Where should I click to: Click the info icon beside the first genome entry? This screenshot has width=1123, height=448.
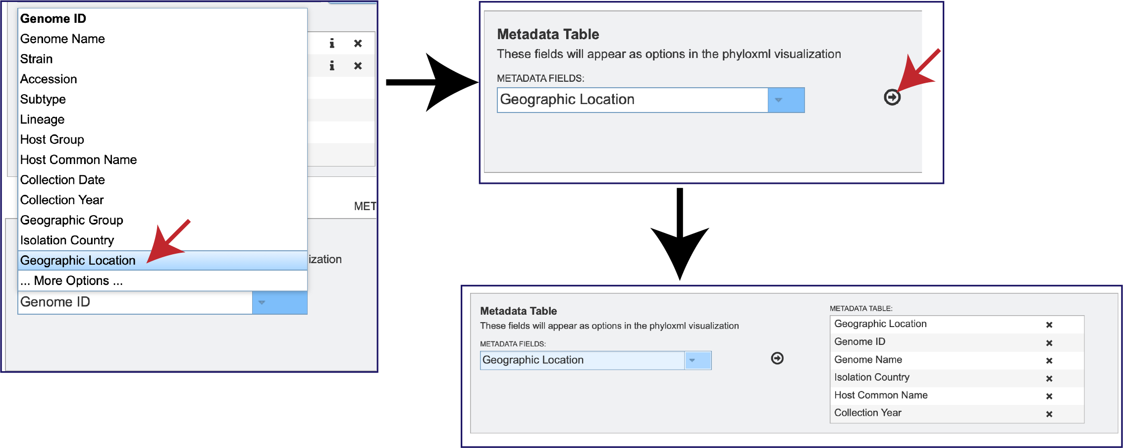point(332,43)
